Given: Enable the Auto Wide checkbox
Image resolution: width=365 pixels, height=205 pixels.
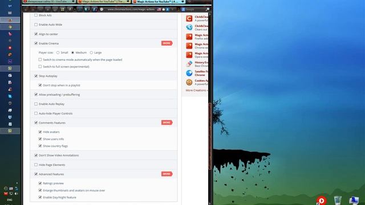Looking at the screenshot, I should coord(36,24).
